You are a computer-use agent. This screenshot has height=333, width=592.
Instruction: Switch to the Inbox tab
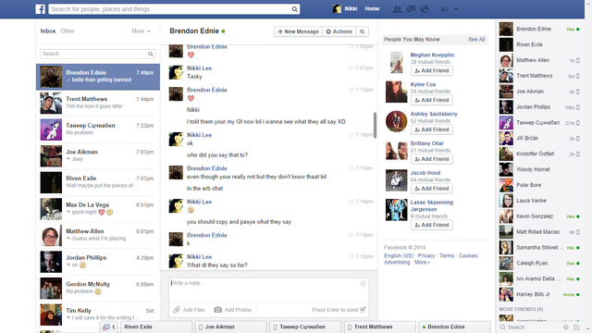click(48, 31)
